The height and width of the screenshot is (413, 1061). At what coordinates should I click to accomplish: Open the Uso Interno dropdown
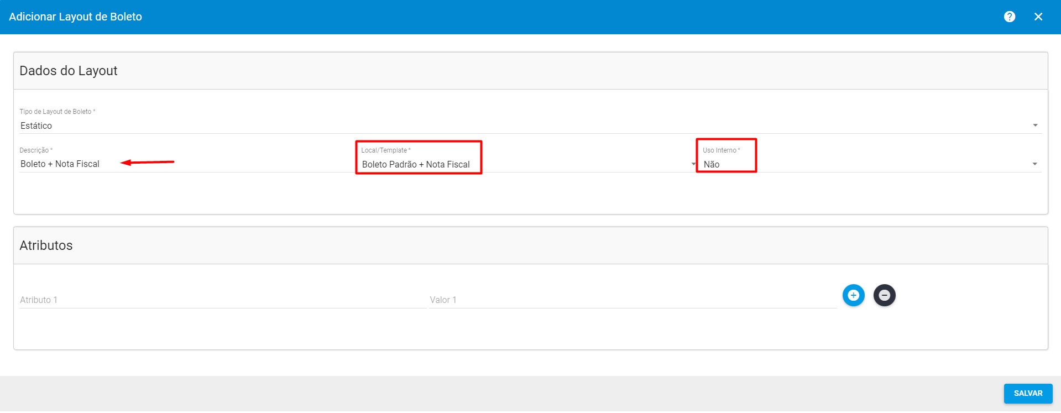(x=871, y=164)
